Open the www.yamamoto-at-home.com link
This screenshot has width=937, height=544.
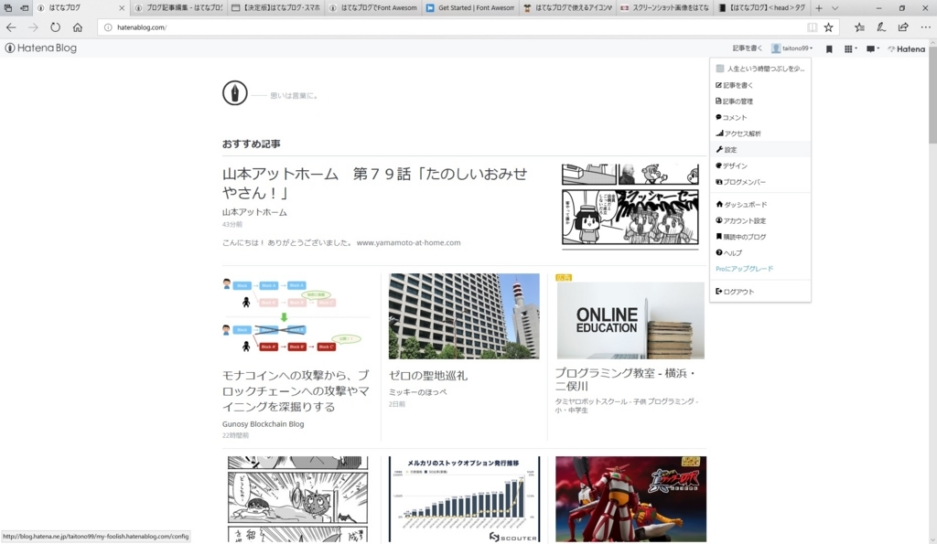pyautogui.click(x=408, y=243)
